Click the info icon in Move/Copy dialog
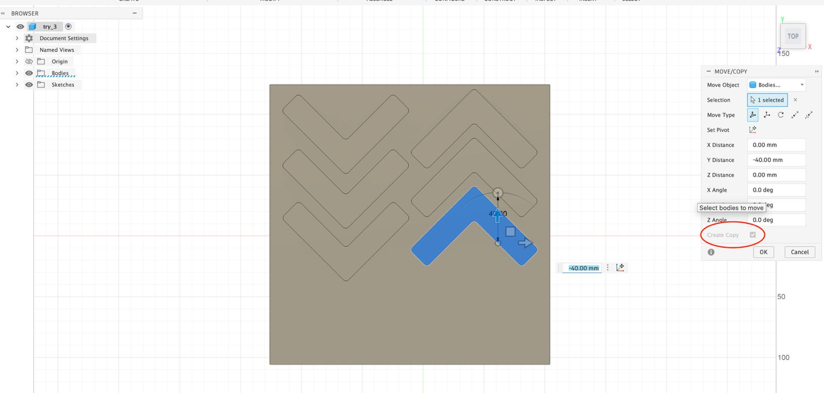This screenshot has height=393, width=824. pyautogui.click(x=711, y=252)
